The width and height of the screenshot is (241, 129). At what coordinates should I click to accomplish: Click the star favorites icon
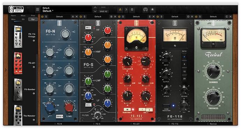click(152, 9)
